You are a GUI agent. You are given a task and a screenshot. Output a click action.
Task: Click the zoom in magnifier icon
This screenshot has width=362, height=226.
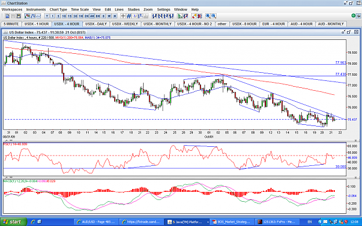pyautogui.click(x=208, y=16)
